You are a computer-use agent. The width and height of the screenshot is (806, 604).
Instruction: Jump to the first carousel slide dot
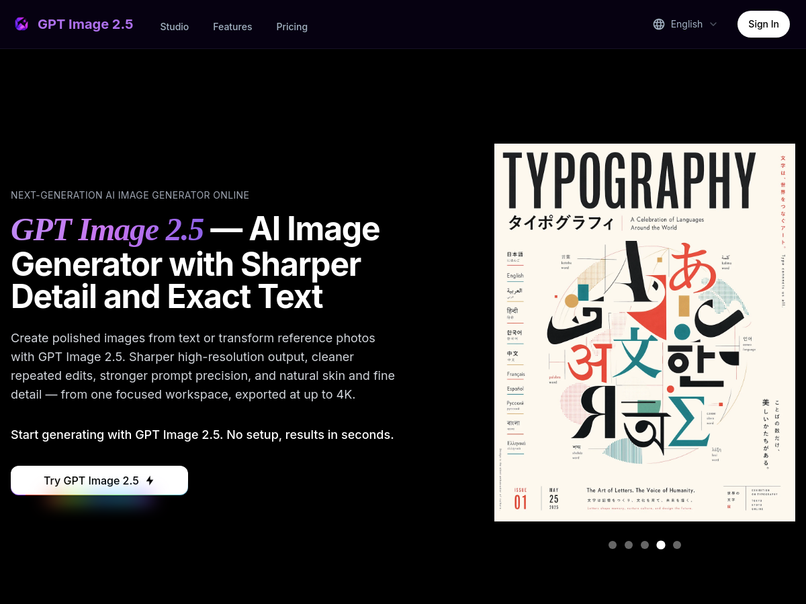[x=613, y=545]
